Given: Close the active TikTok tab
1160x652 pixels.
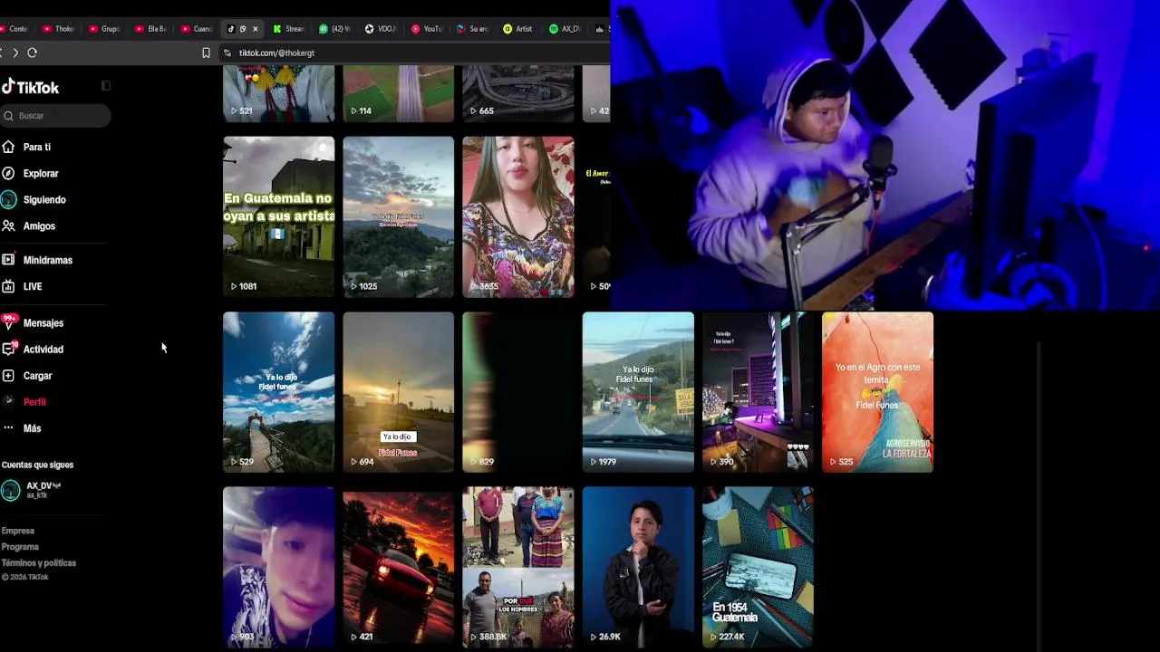Looking at the screenshot, I should click(255, 29).
